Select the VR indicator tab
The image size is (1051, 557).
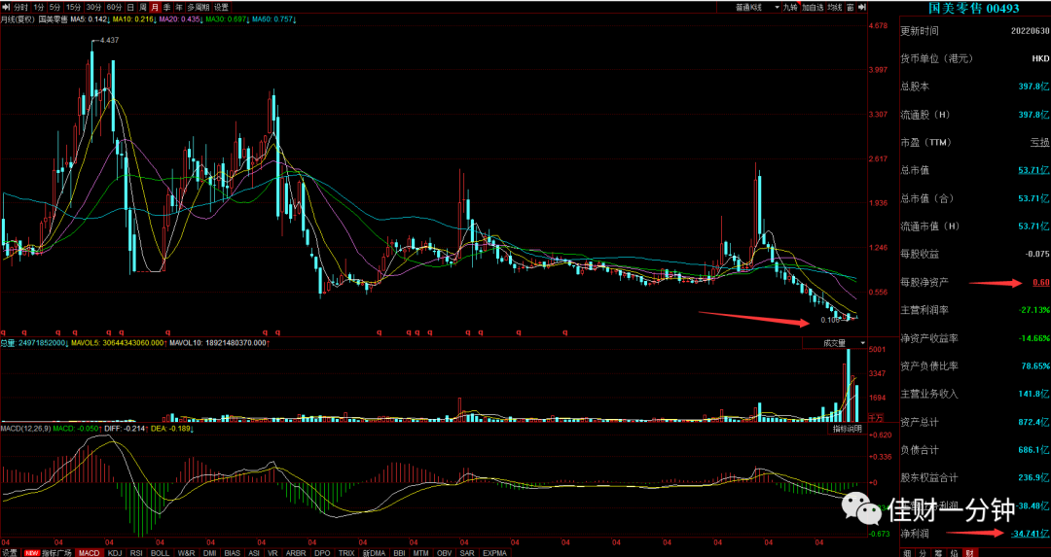click(272, 553)
